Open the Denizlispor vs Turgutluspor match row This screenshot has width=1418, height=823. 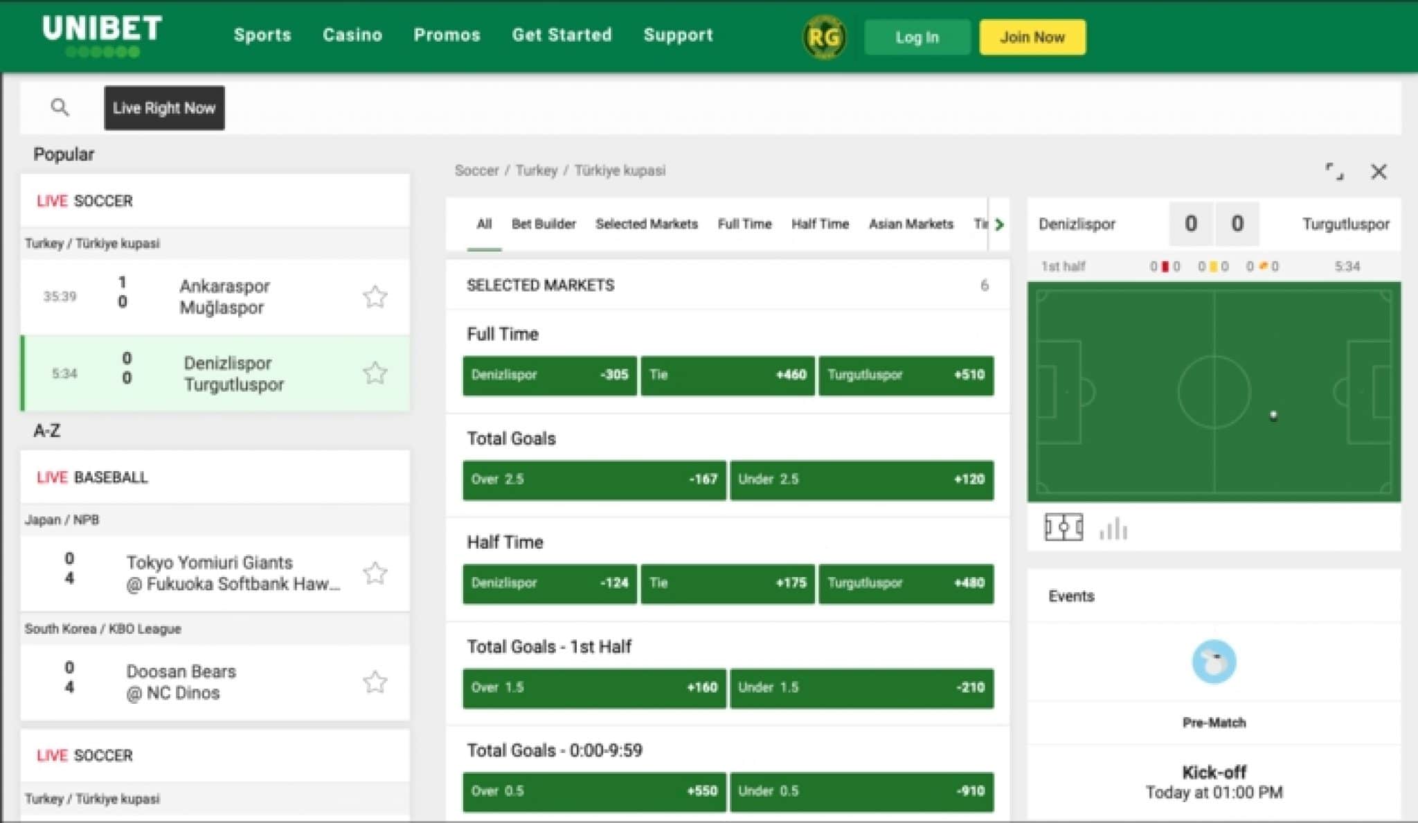pyautogui.click(x=215, y=373)
